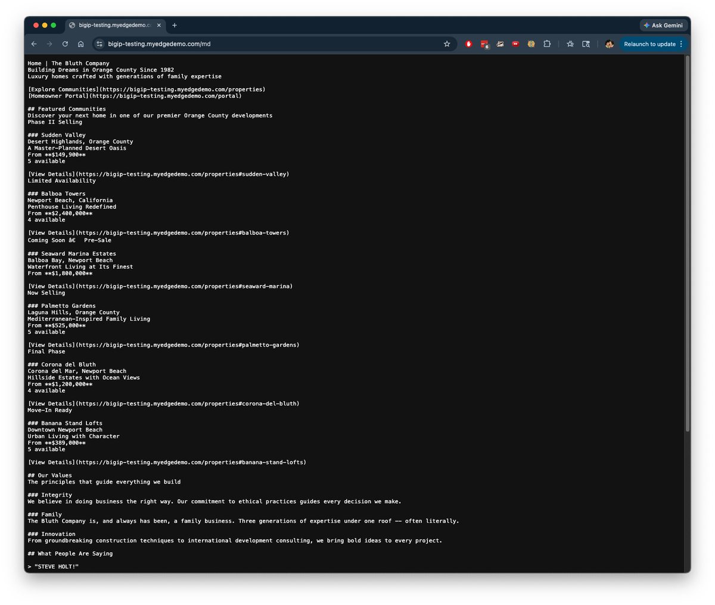Click the '### Integrity' heading
Screen dimensions: 715x605
pos(49,495)
